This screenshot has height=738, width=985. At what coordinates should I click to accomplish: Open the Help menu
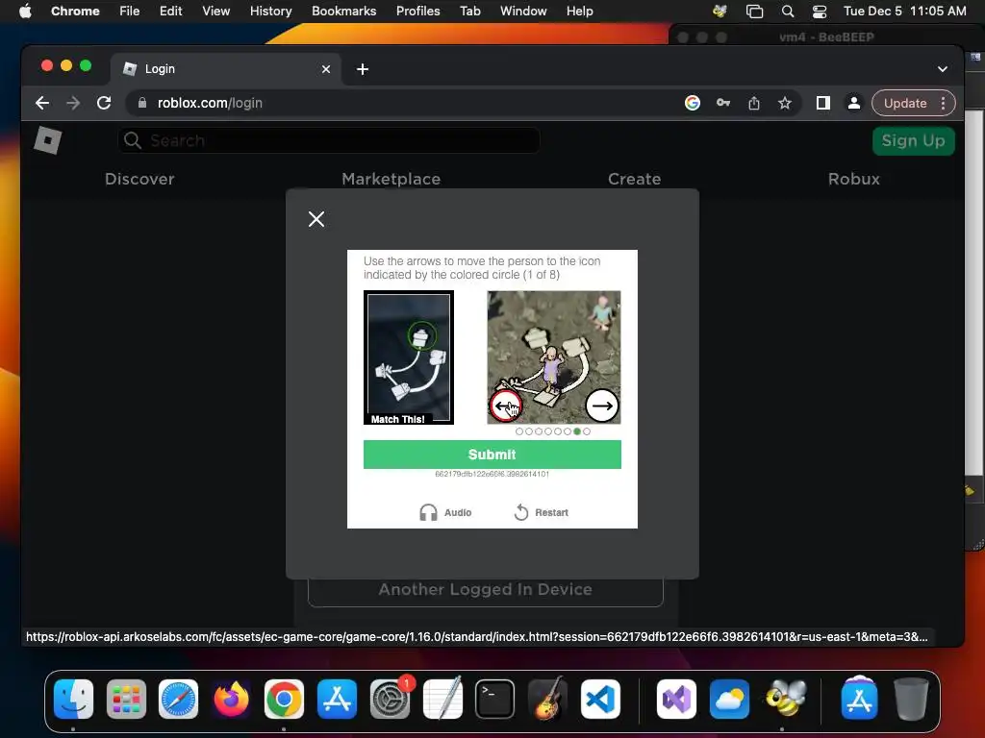coord(579,12)
